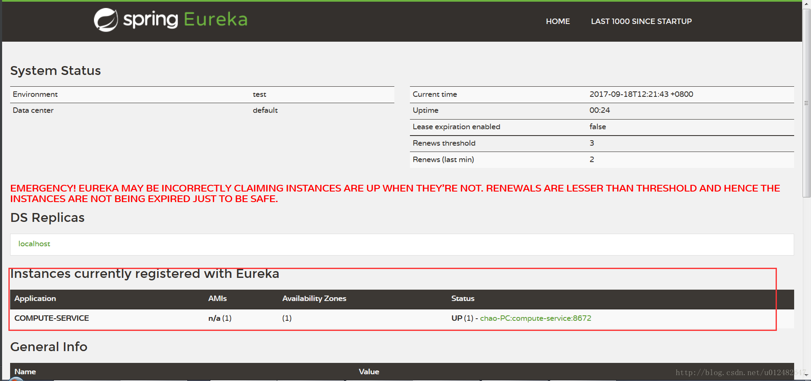Select the lease expiration value false
This screenshot has height=381, width=811.
tap(597, 127)
